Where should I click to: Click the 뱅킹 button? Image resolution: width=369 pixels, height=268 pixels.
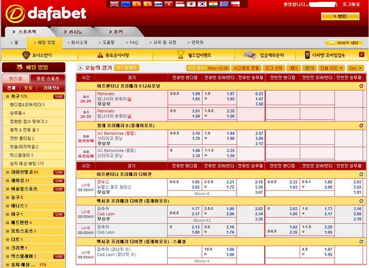pos(340,16)
